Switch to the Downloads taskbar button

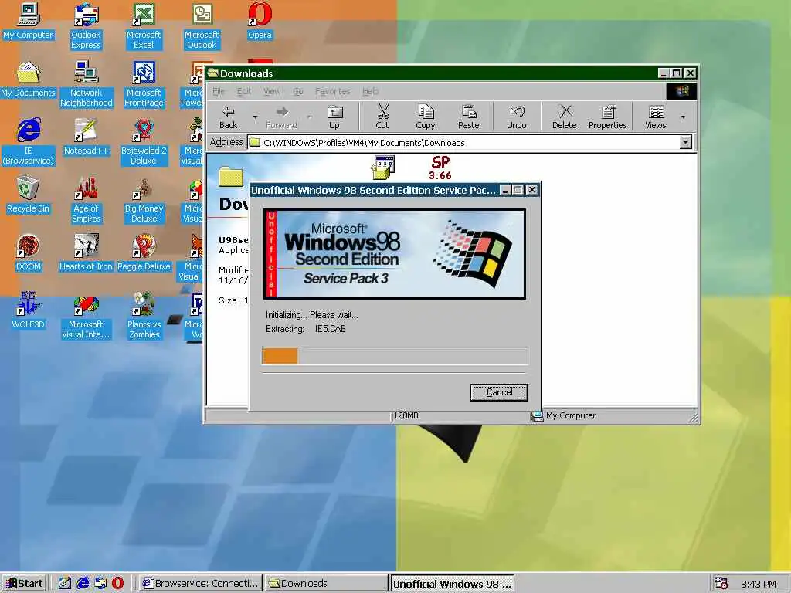coord(326,584)
